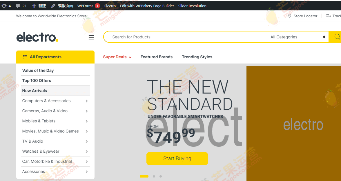Click the truck icon for order tracking
341x181 pixels.
point(329,16)
